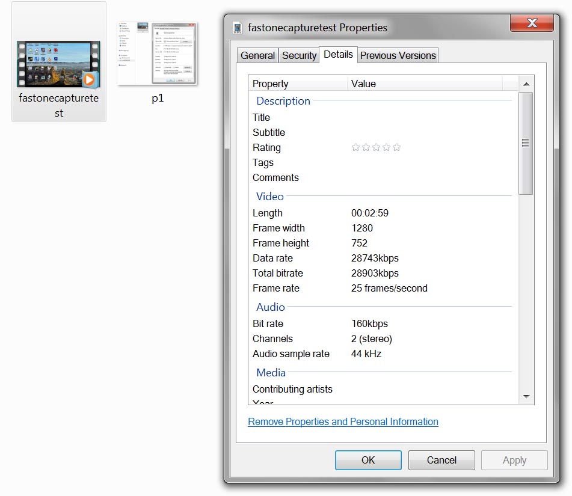
Task: Set rating to the third star
Action: (x=376, y=147)
